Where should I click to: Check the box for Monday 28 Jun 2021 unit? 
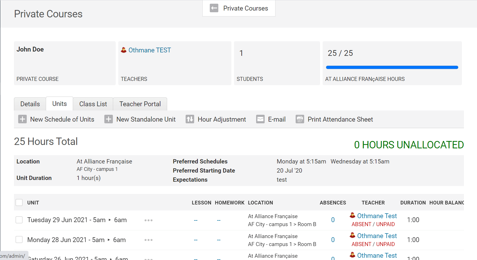(19, 240)
